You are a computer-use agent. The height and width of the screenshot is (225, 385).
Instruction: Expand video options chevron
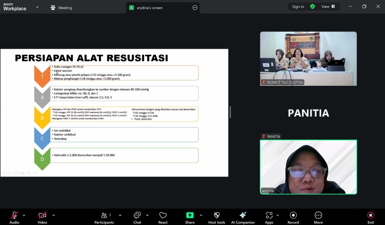click(53, 215)
